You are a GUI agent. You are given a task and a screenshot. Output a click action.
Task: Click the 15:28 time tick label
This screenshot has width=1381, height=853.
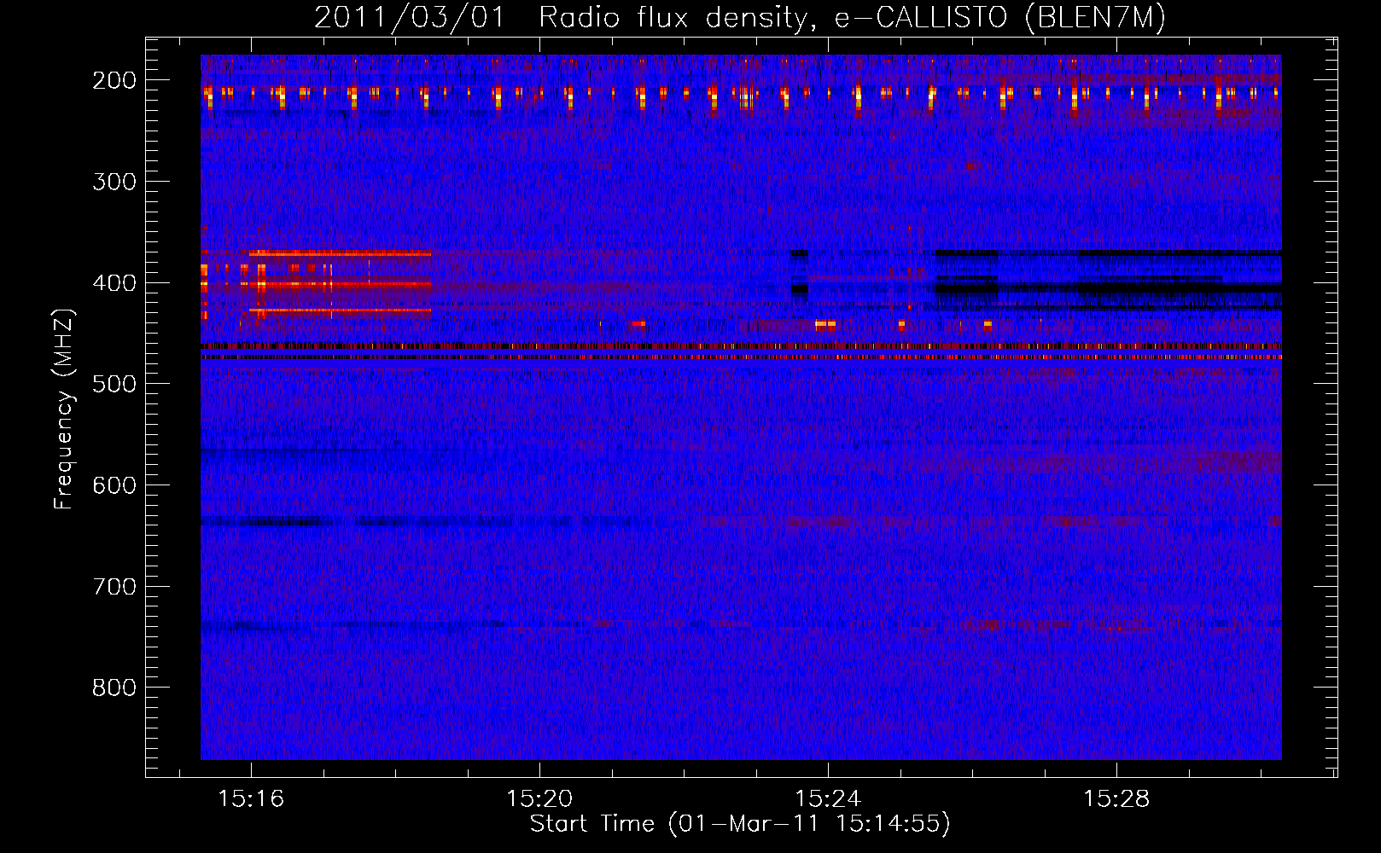pyautogui.click(x=1116, y=798)
